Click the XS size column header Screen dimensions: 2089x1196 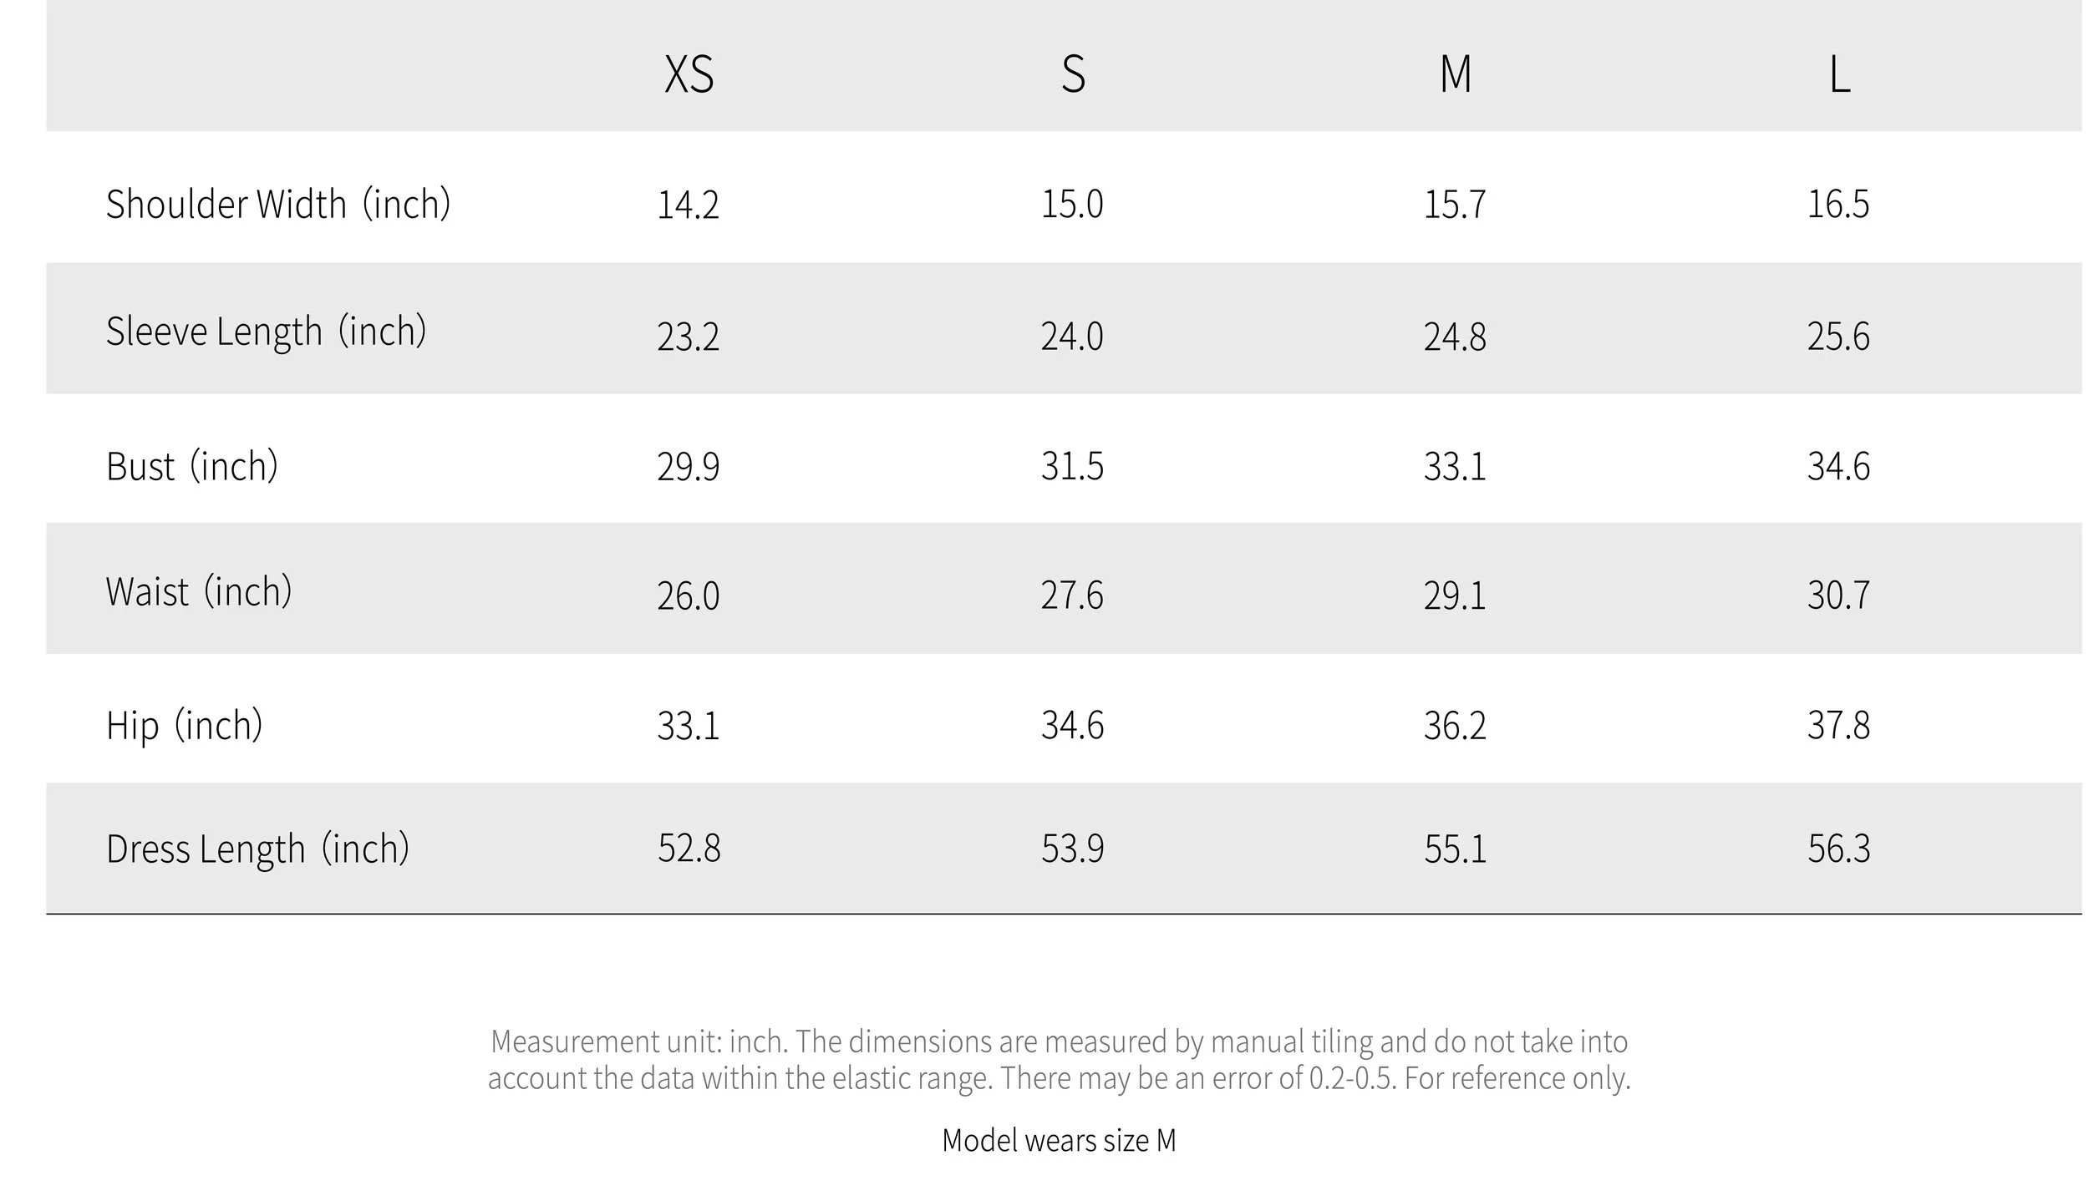(689, 74)
